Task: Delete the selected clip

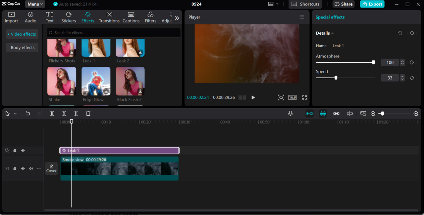Action: pos(88,114)
